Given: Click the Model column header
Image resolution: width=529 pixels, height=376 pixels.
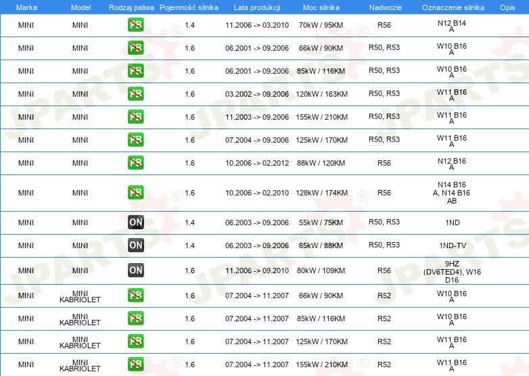Looking at the screenshot, I should 80,7.
